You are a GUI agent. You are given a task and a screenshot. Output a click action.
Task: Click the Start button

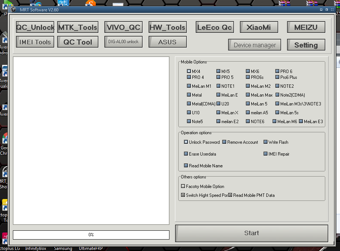point(252,233)
